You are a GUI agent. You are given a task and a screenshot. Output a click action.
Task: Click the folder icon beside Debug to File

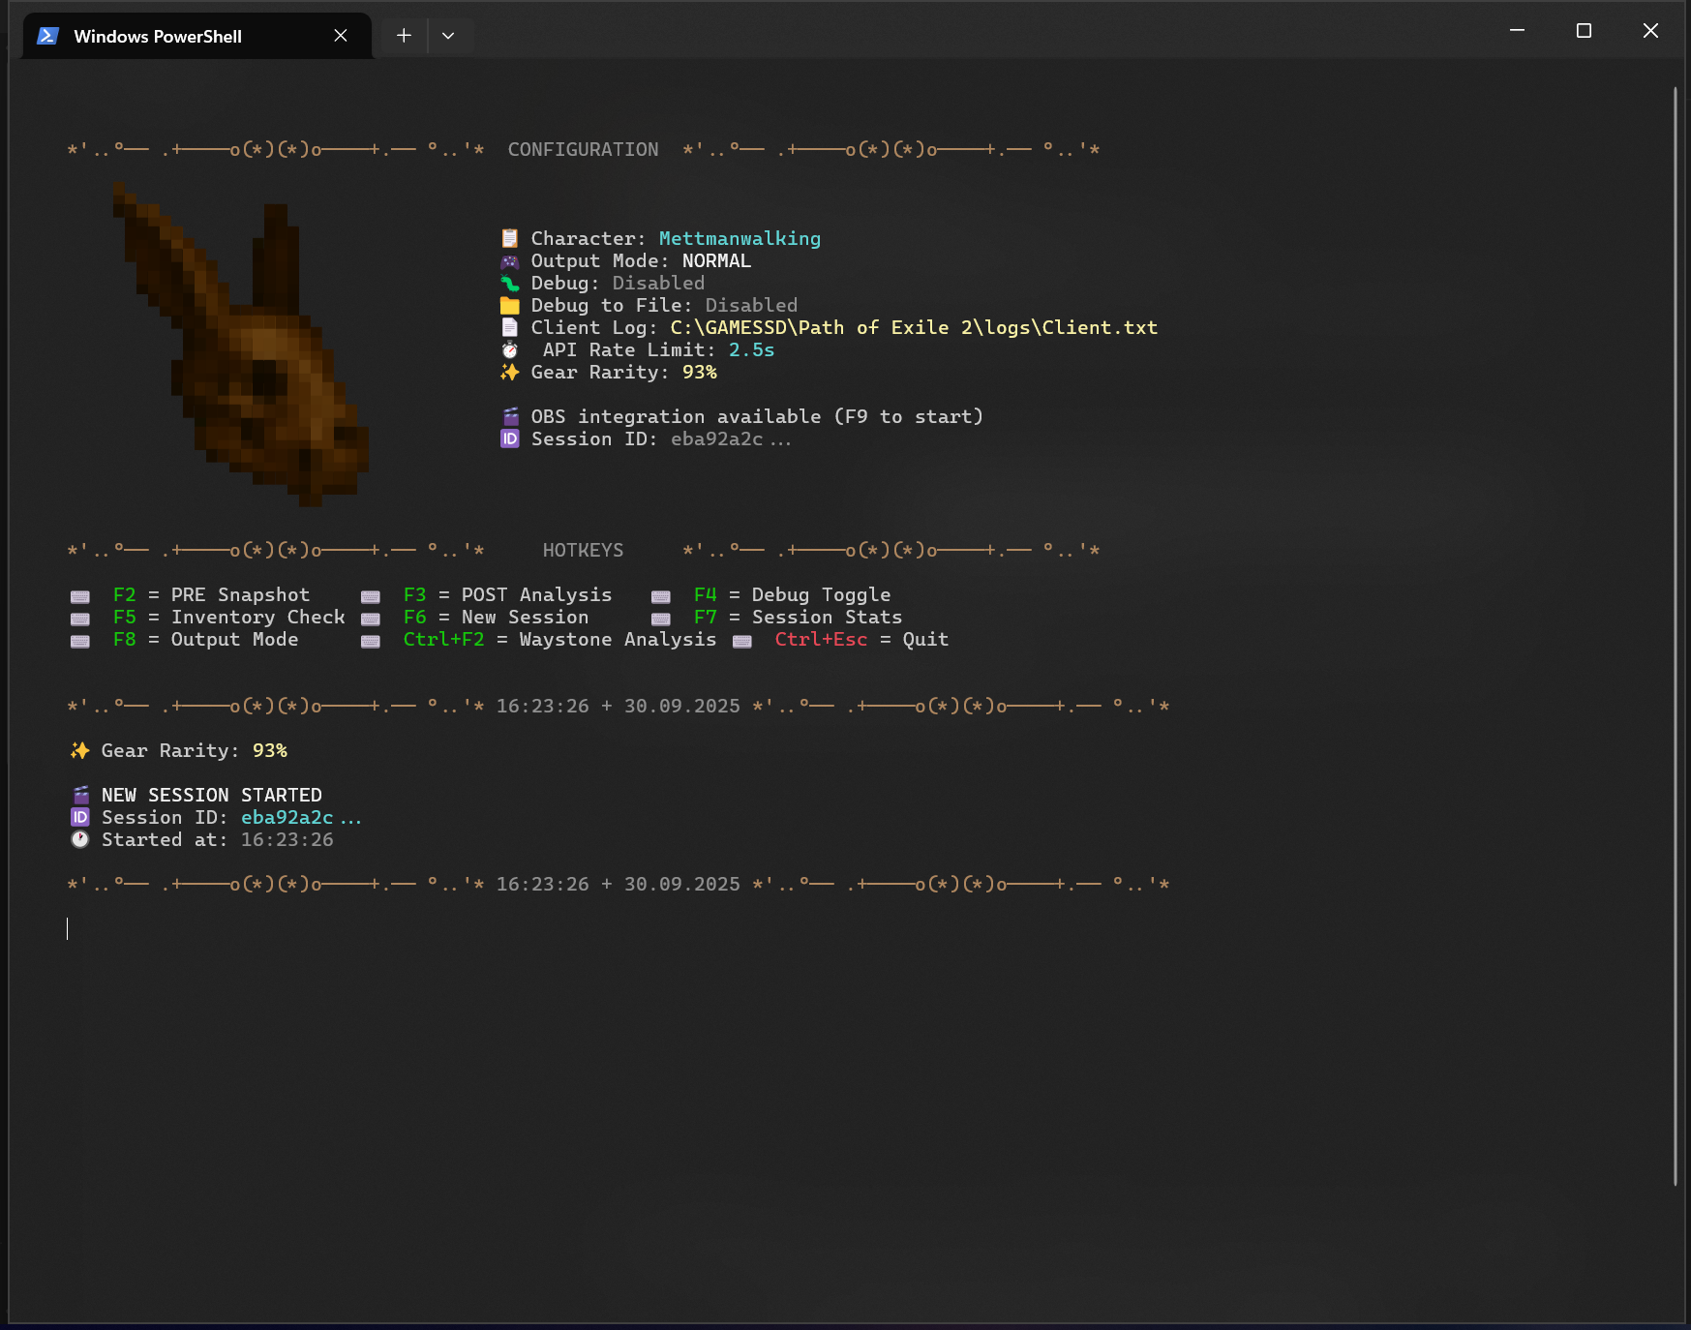tap(510, 305)
